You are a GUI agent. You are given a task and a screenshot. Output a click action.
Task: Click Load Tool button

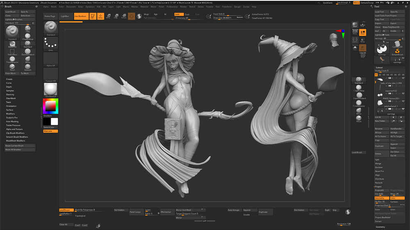tap(381, 12)
